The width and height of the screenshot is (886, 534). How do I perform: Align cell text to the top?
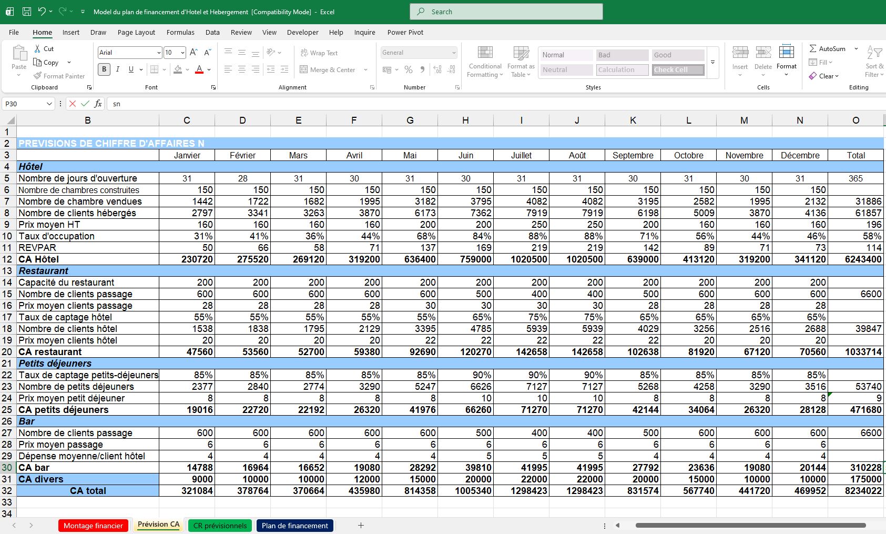click(228, 52)
